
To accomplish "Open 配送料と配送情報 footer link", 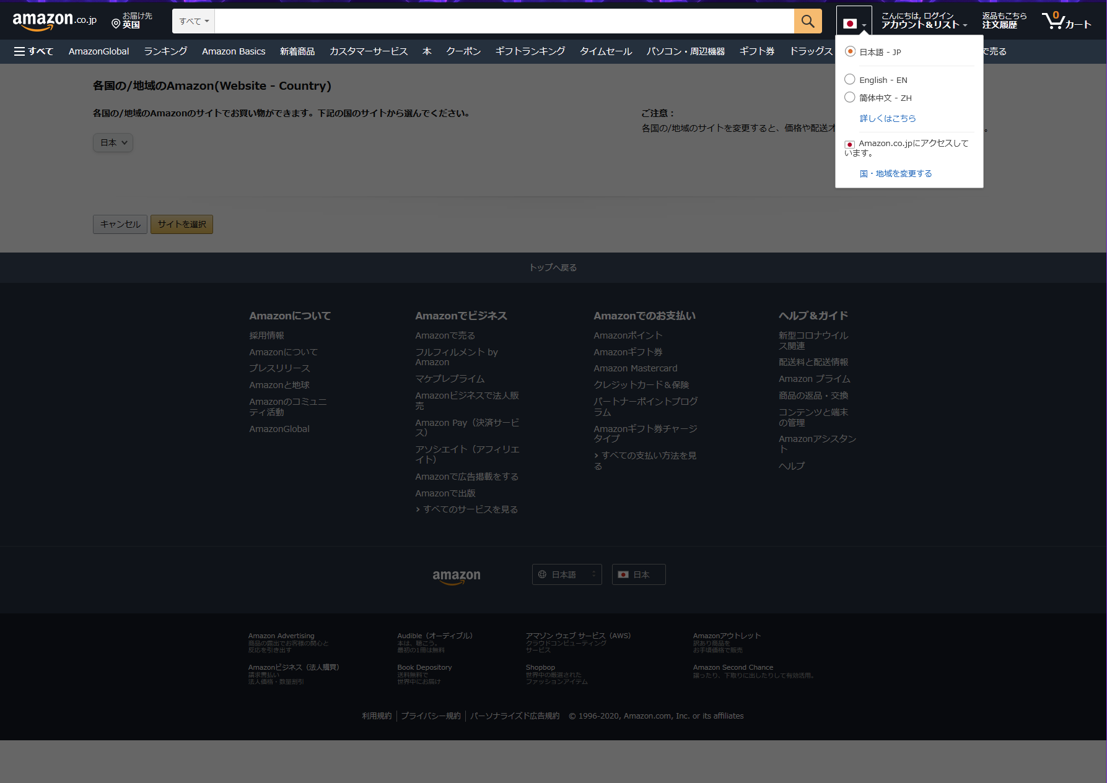I will pos(813,362).
